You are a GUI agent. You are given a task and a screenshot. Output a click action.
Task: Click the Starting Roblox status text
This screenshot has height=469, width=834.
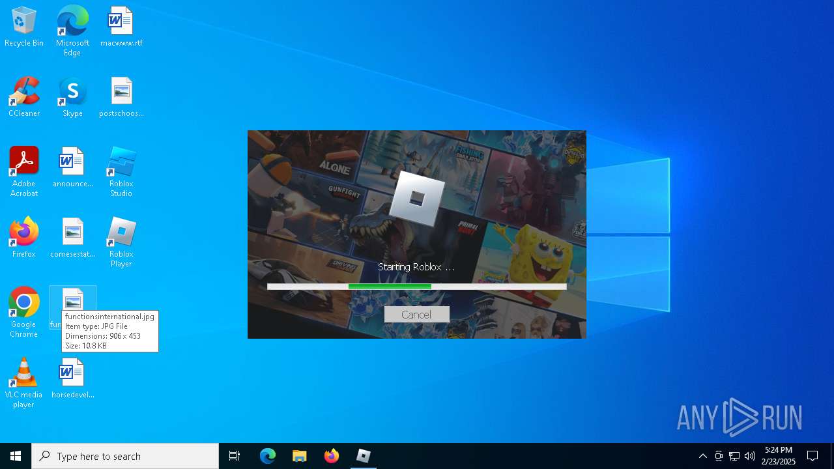416,267
